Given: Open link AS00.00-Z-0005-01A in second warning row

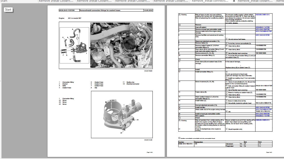Looking at the screenshot, I should 262,120.
